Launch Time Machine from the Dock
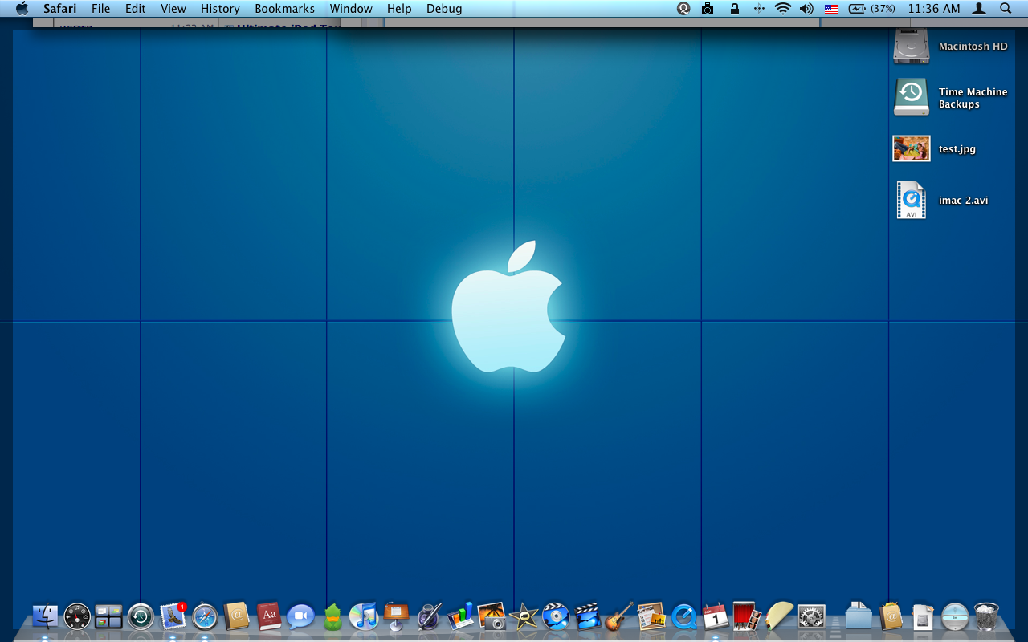Viewport: 1028px width, 642px height. 141,616
